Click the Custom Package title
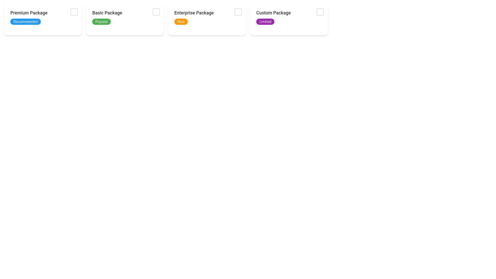Image resolution: width=496 pixels, height=279 pixels. click(273, 13)
